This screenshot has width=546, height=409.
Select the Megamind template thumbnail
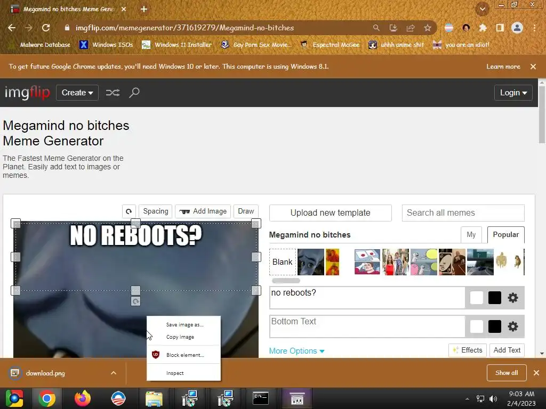pyautogui.click(x=311, y=262)
